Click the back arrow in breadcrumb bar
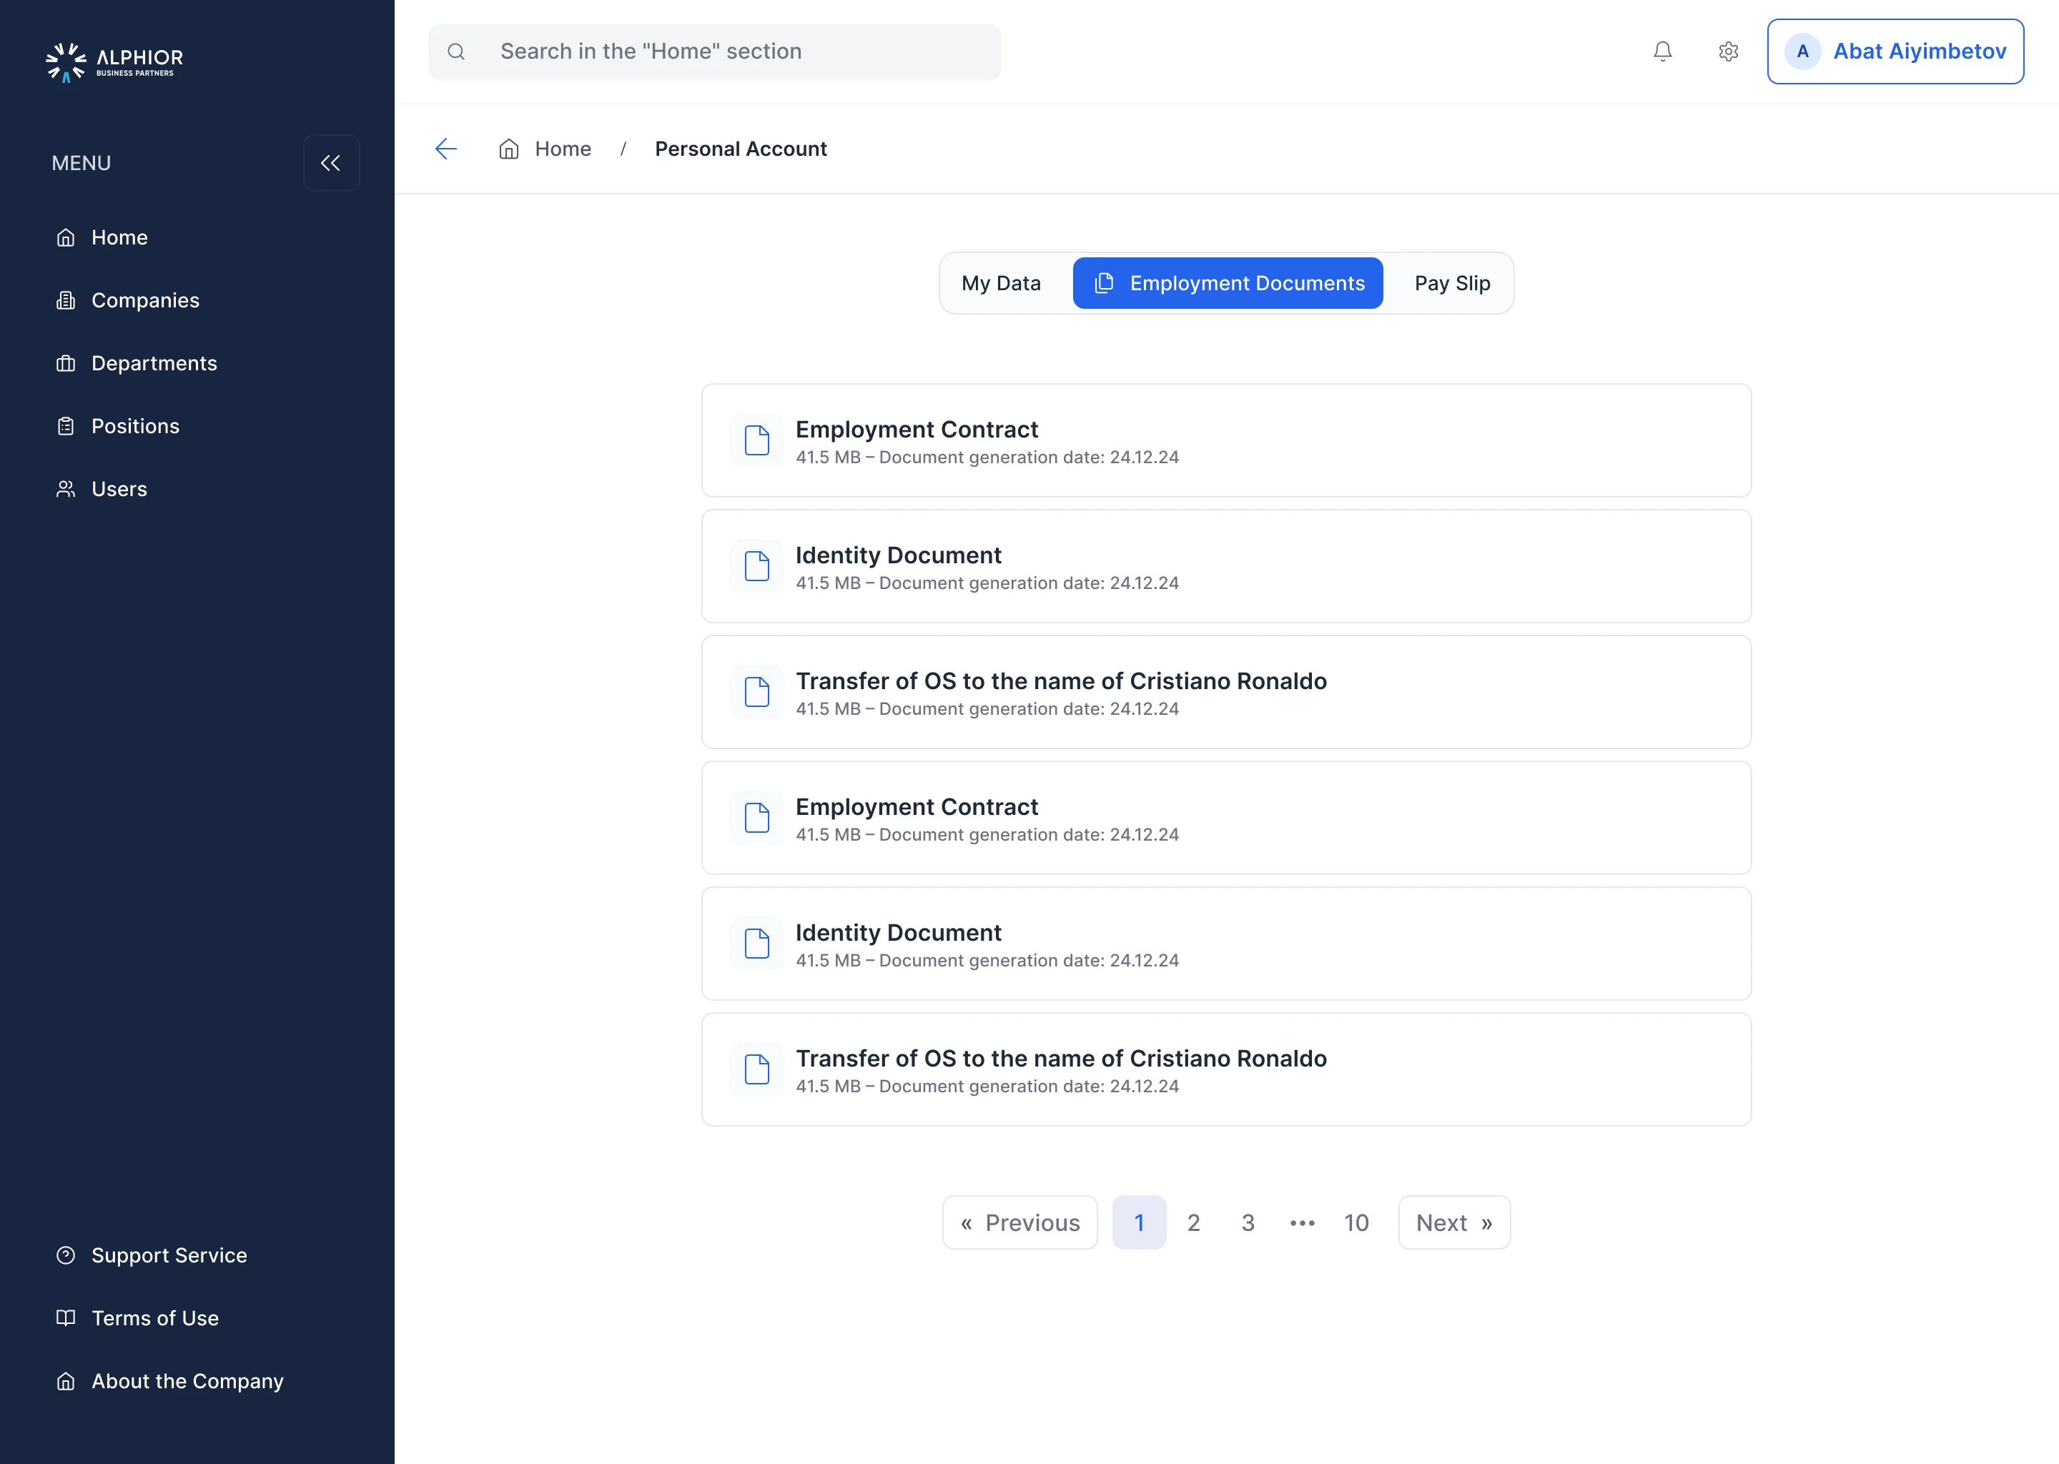 point(446,149)
